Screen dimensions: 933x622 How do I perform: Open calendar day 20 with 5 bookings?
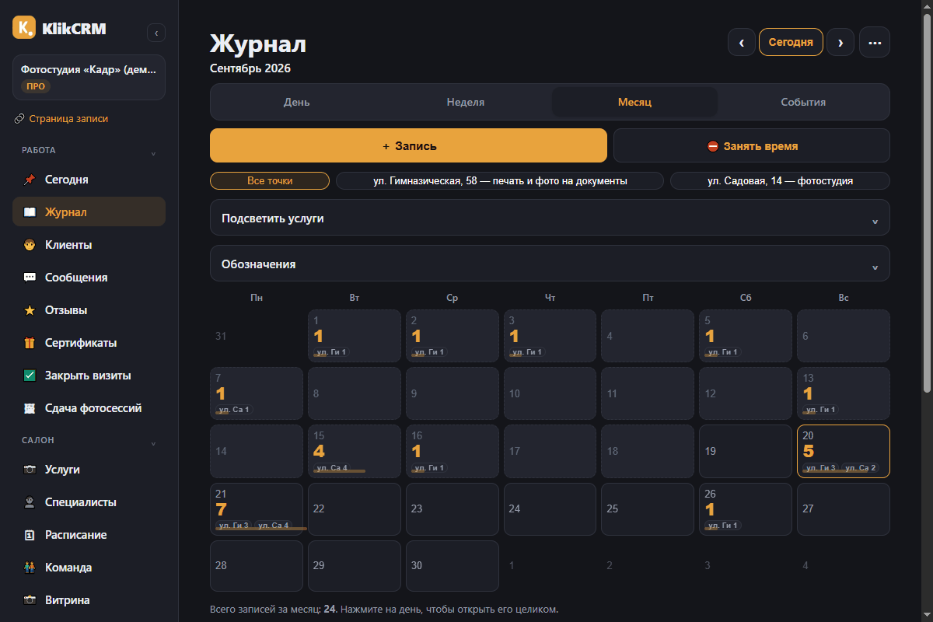pyautogui.click(x=844, y=451)
